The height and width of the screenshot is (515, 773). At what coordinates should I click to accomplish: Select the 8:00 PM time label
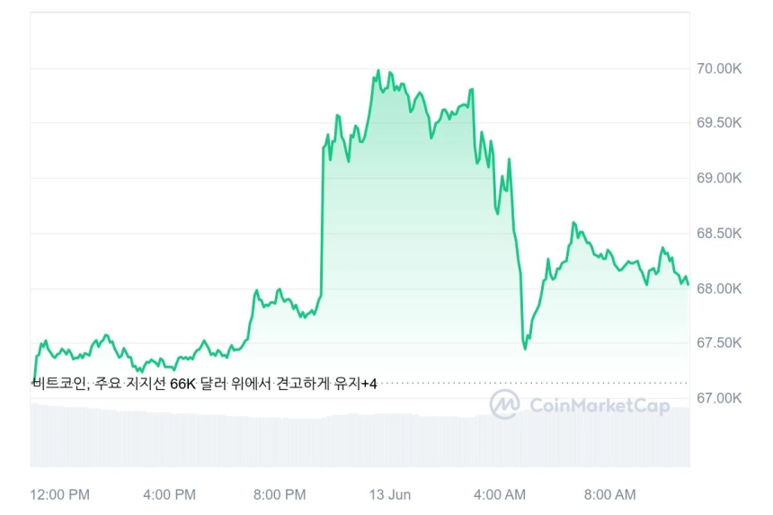(280, 494)
